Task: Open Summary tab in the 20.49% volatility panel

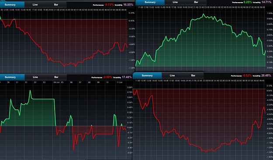Action: [147, 76]
